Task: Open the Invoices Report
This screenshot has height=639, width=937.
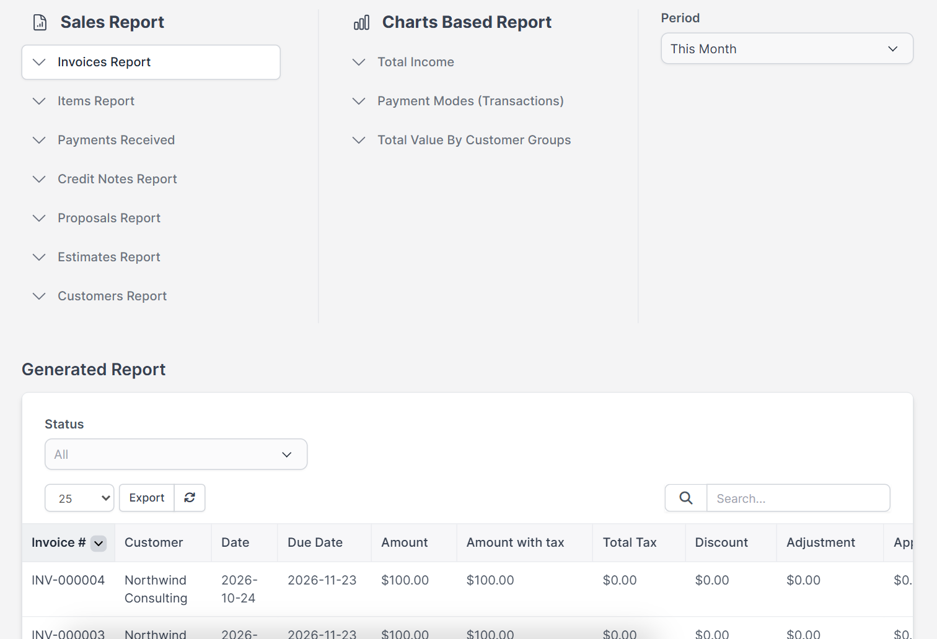Action: click(x=151, y=62)
